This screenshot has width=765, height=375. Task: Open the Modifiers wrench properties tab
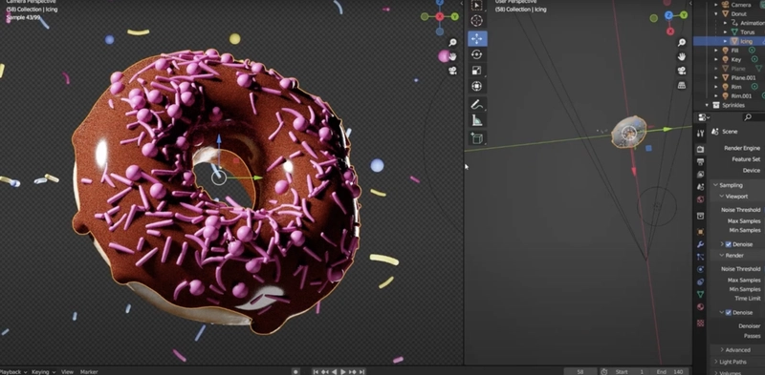click(x=700, y=244)
